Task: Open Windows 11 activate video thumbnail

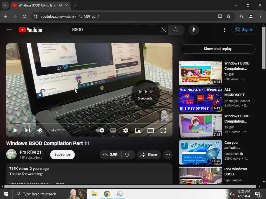Action: pyautogui.click(x=200, y=152)
